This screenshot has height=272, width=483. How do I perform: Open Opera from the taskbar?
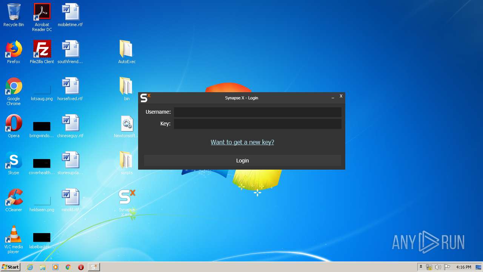81,267
